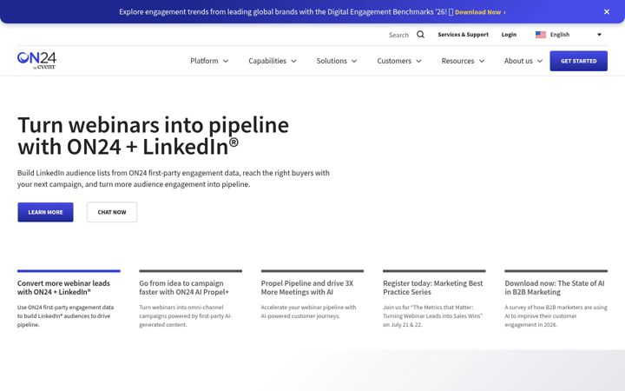625x391 pixels.
Task: Select the 'Go from idea to campaign' slide tab
Action: point(190,299)
